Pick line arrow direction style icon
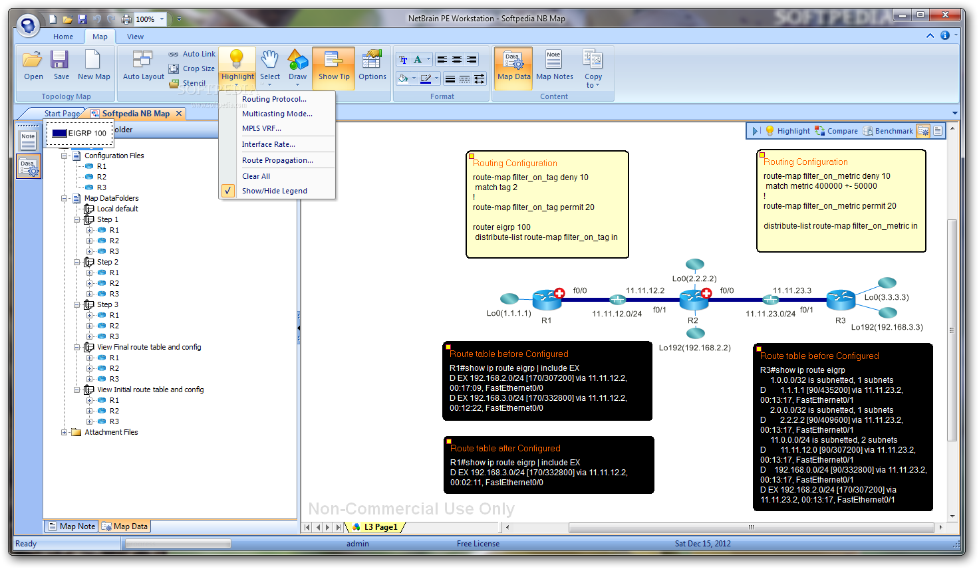 point(480,79)
